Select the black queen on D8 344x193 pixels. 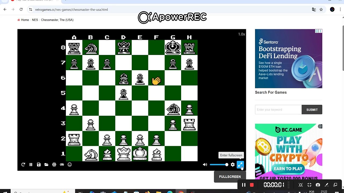[123, 47]
